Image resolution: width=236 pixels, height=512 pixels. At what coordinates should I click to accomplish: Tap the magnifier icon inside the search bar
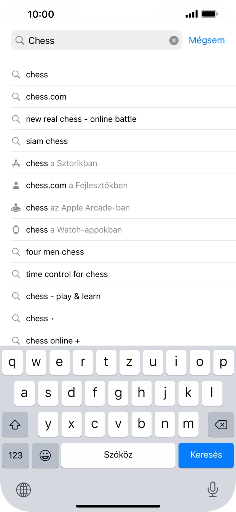[19, 40]
